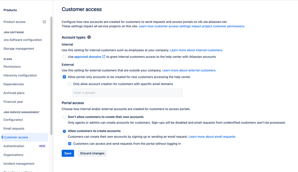Check Only allow specific email domains
Image resolution: width=298 pixels, height=172 pixels.
[x=70, y=84]
